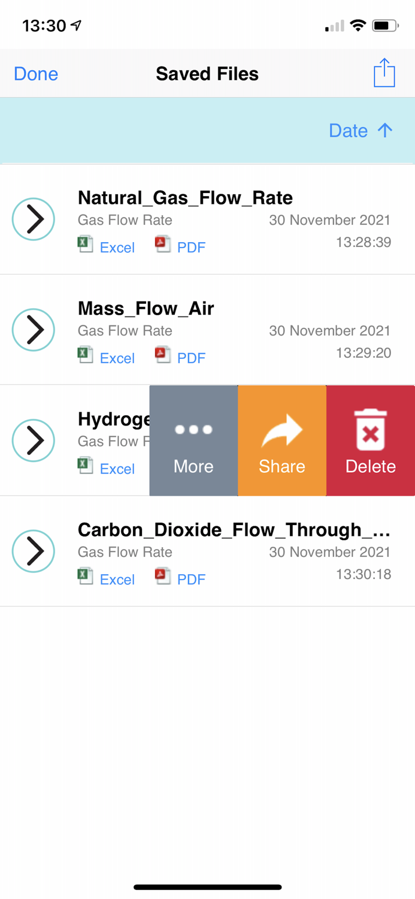The image size is (415, 899).
Task: Tap Share on the swiped Hydrogen row
Action: [281, 441]
